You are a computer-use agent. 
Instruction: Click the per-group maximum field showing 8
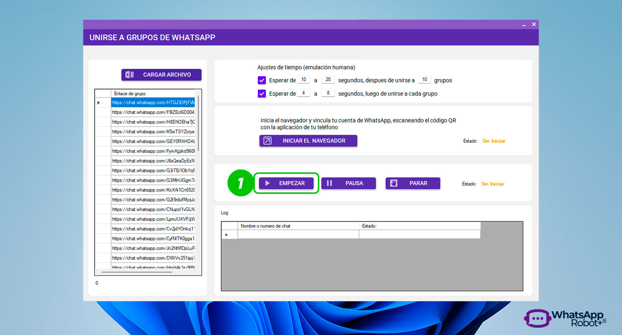[328, 93]
